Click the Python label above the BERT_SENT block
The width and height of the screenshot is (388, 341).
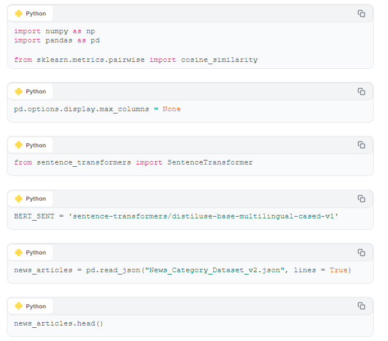[36, 199]
